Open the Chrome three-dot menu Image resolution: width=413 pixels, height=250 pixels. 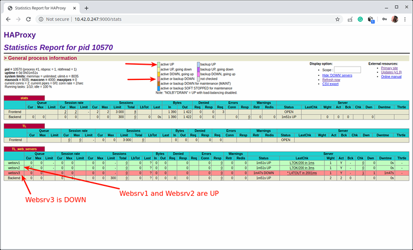405,19
